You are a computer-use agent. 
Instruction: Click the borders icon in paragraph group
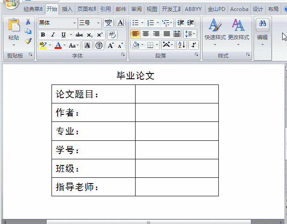pos(150,45)
